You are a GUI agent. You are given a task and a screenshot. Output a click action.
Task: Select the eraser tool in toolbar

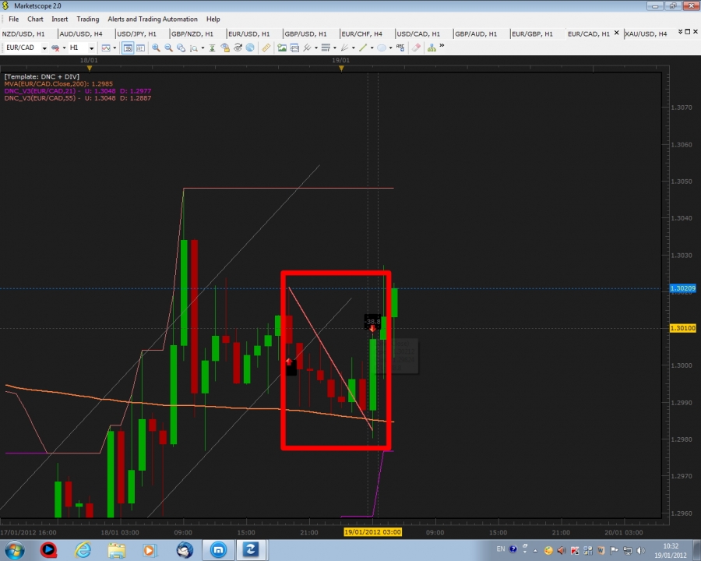pyautogui.click(x=416, y=48)
